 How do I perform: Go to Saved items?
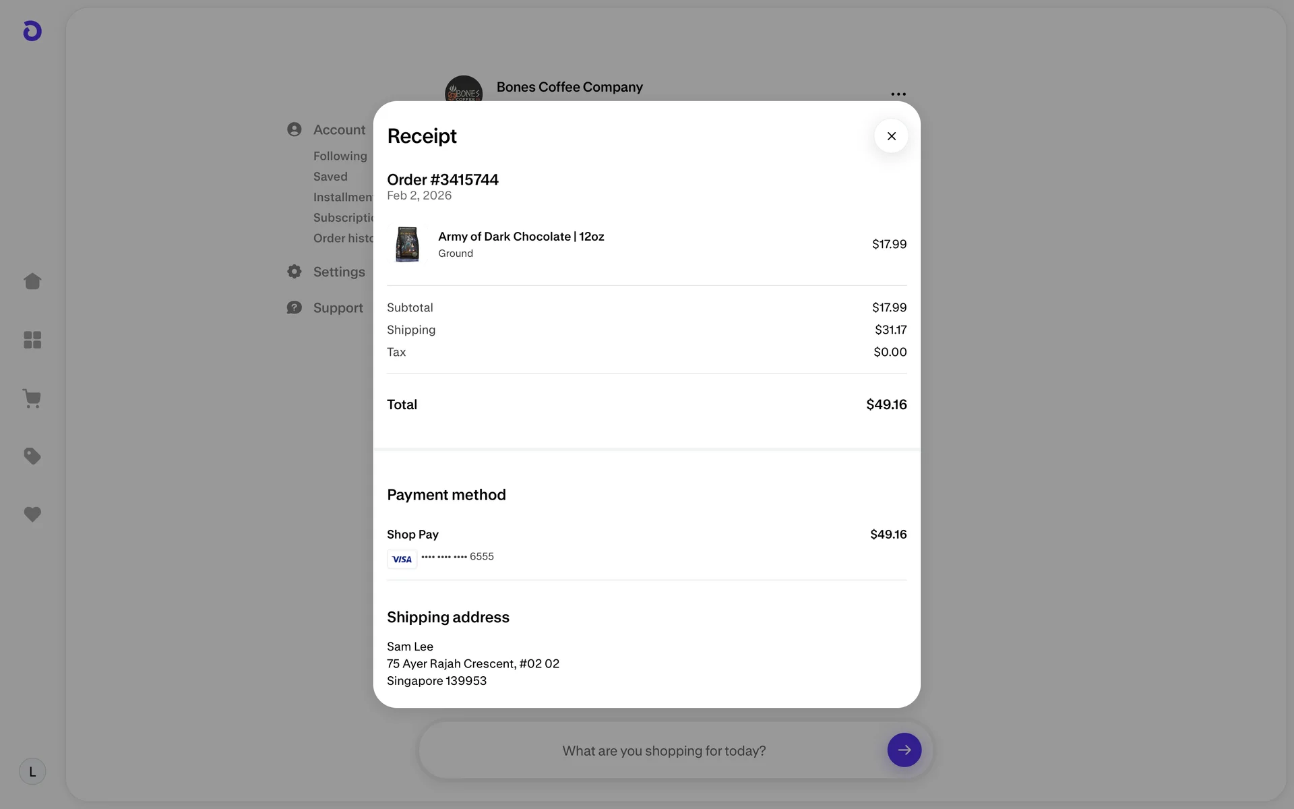pyautogui.click(x=330, y=177)
